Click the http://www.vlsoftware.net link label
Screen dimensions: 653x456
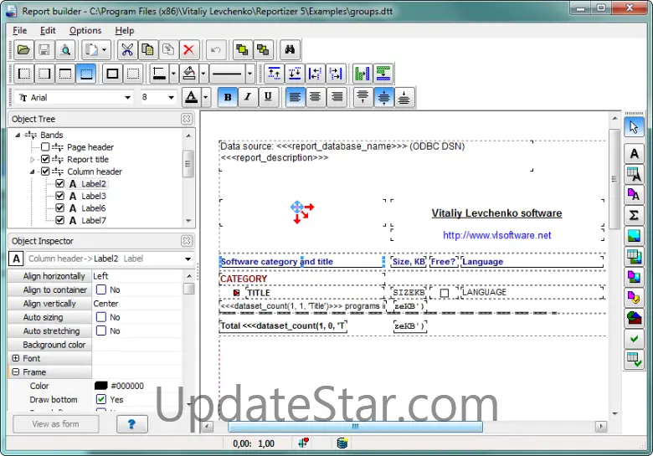496,235
